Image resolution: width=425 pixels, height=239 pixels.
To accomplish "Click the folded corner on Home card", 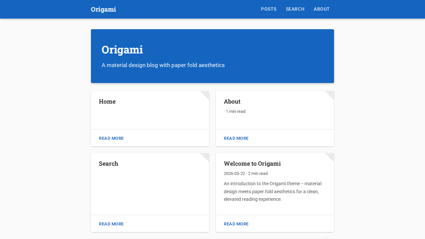I will click(x=206, y=94).
